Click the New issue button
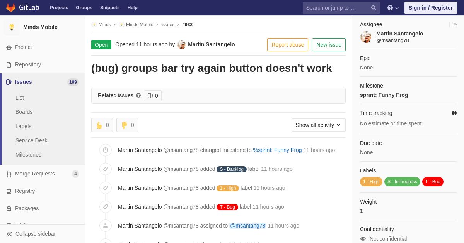The width and height of the screenshot is (464, 243). (x=329, y=45)
